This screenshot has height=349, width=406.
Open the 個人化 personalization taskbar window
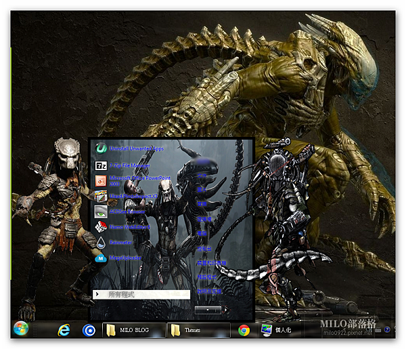point(276,330)
